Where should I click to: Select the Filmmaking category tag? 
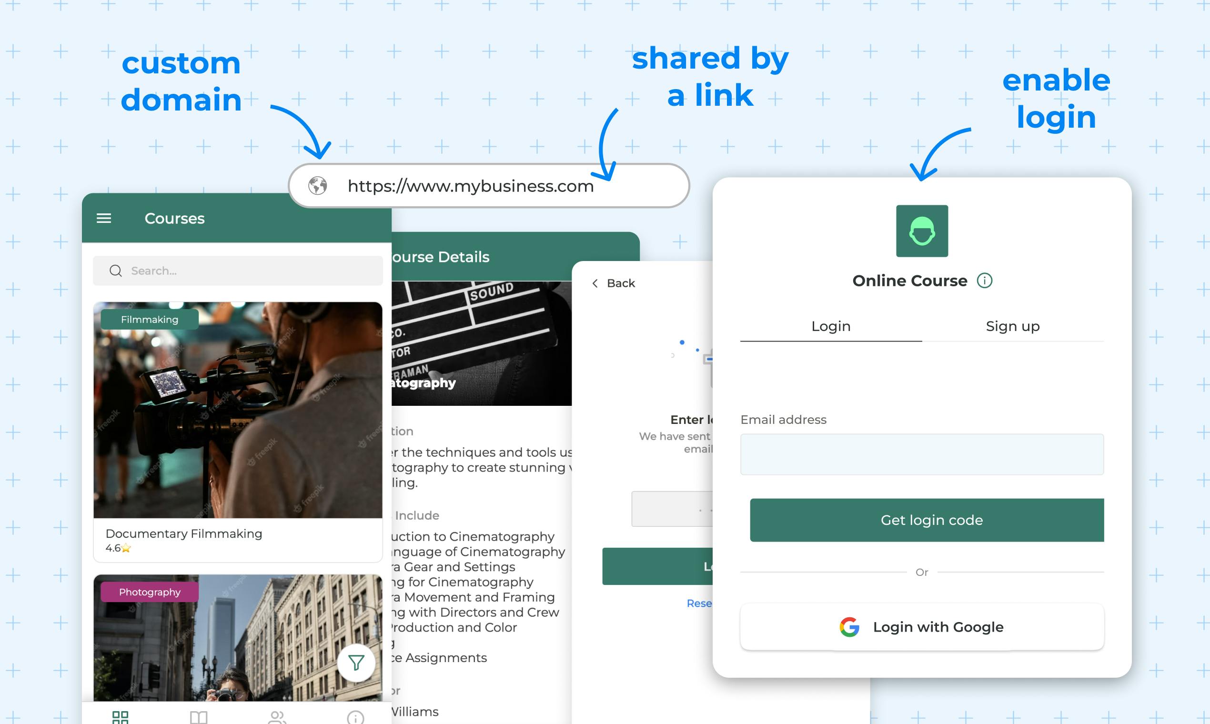(150, 320)
